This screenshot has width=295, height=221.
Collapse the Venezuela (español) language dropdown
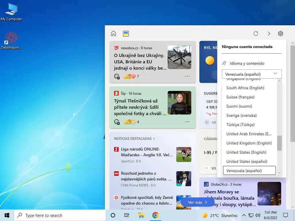click(x=252, y=74)
